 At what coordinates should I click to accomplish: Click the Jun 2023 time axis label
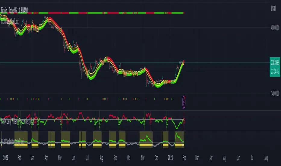(x=238, y=158)
